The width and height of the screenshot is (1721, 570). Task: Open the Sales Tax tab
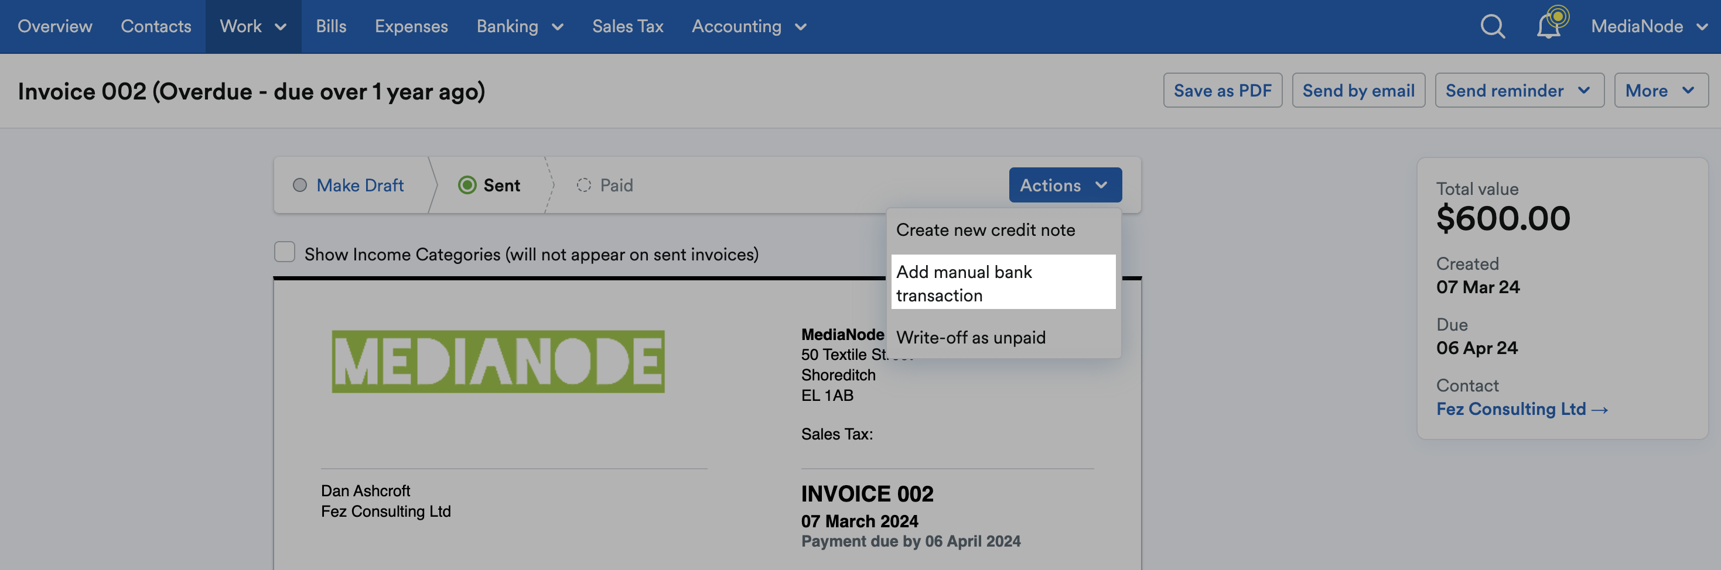click(x=627, y=27)
